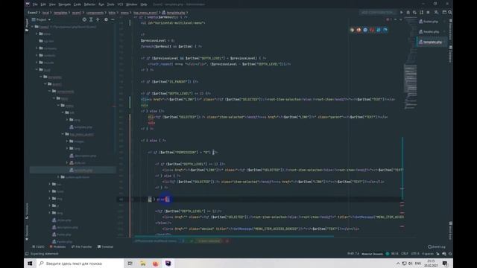Open PhpStorm from the taskbar
Viewport: 477px width, 268px height.
[168, 263]
